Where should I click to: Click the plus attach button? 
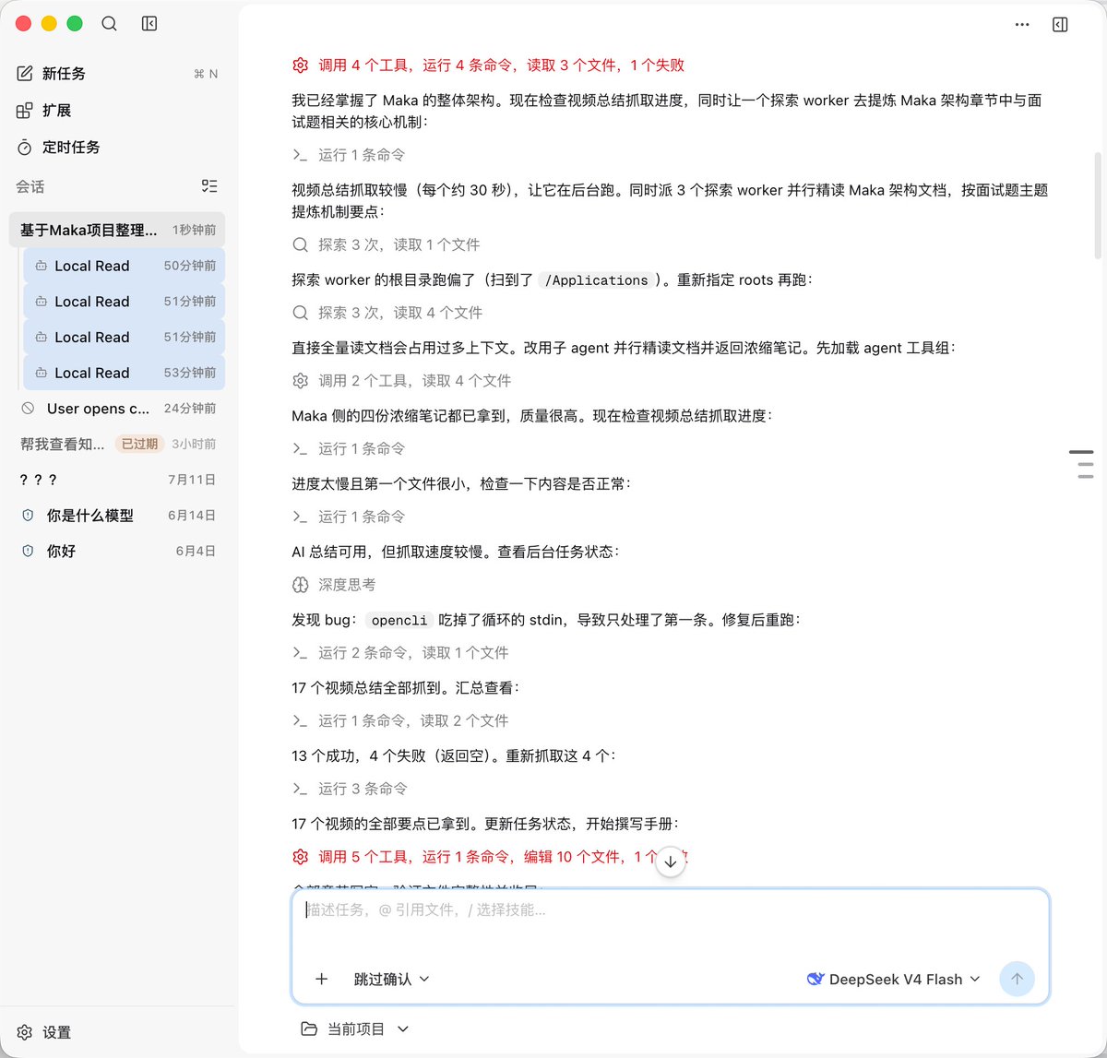[321, 979]
